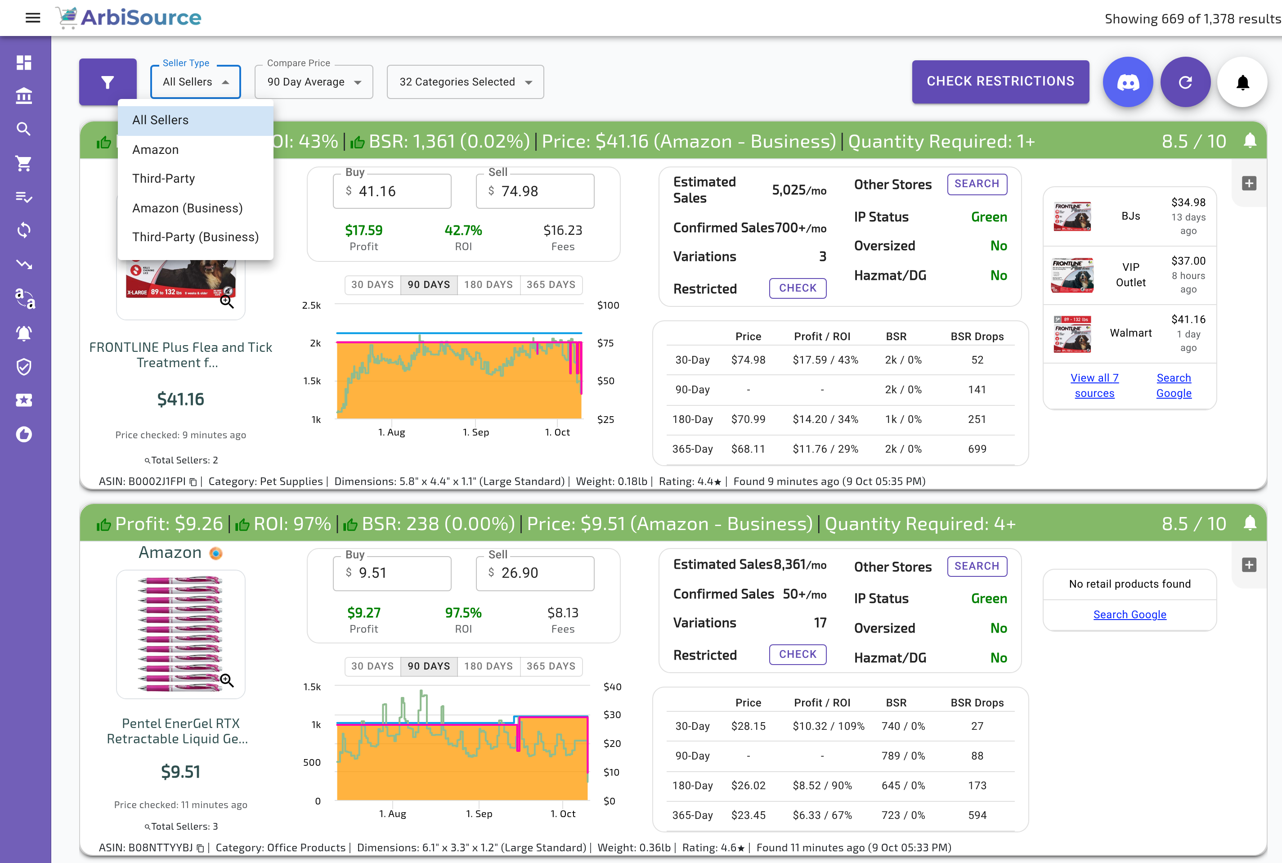Expand plus icon on Pentel card
The width and height of the screenshot is (1282, 863).
point(1249,565)
